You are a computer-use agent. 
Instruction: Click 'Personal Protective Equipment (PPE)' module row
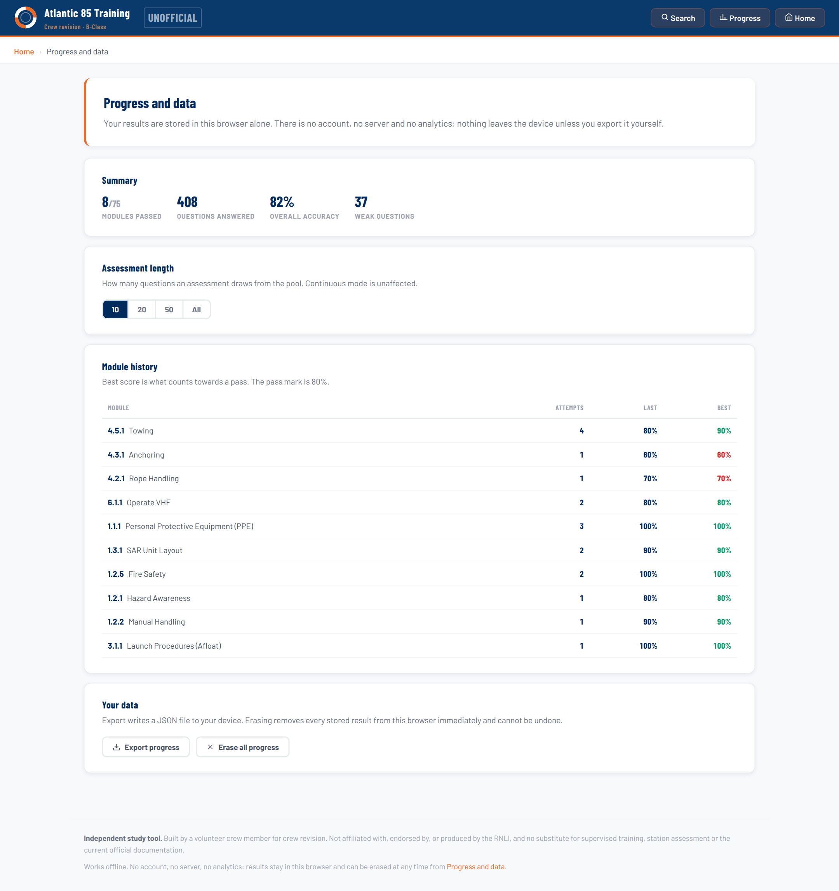(419, 526)
